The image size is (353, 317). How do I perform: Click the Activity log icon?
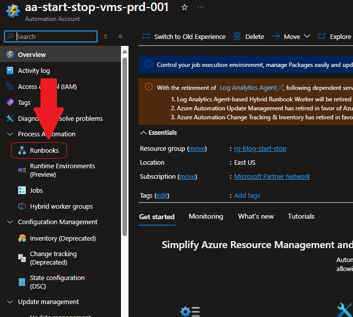point(10,70)
